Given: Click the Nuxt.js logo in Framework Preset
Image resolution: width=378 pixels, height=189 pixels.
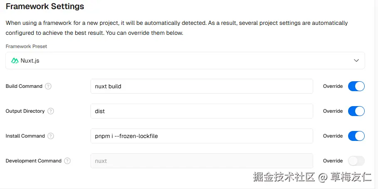Looking at the screenshot, I should coord(15,61).
